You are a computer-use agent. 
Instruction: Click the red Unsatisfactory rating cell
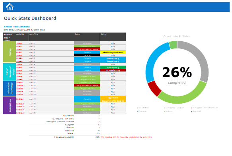(113, 70)
